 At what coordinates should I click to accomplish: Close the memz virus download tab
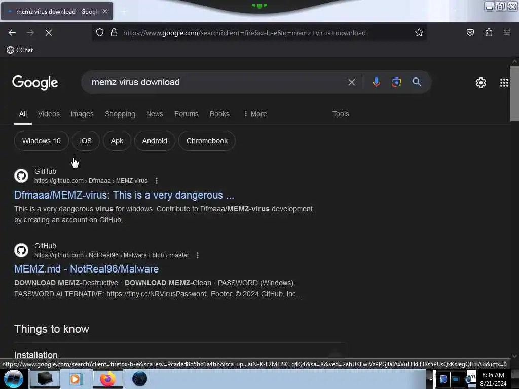click(x=105, y=11)
